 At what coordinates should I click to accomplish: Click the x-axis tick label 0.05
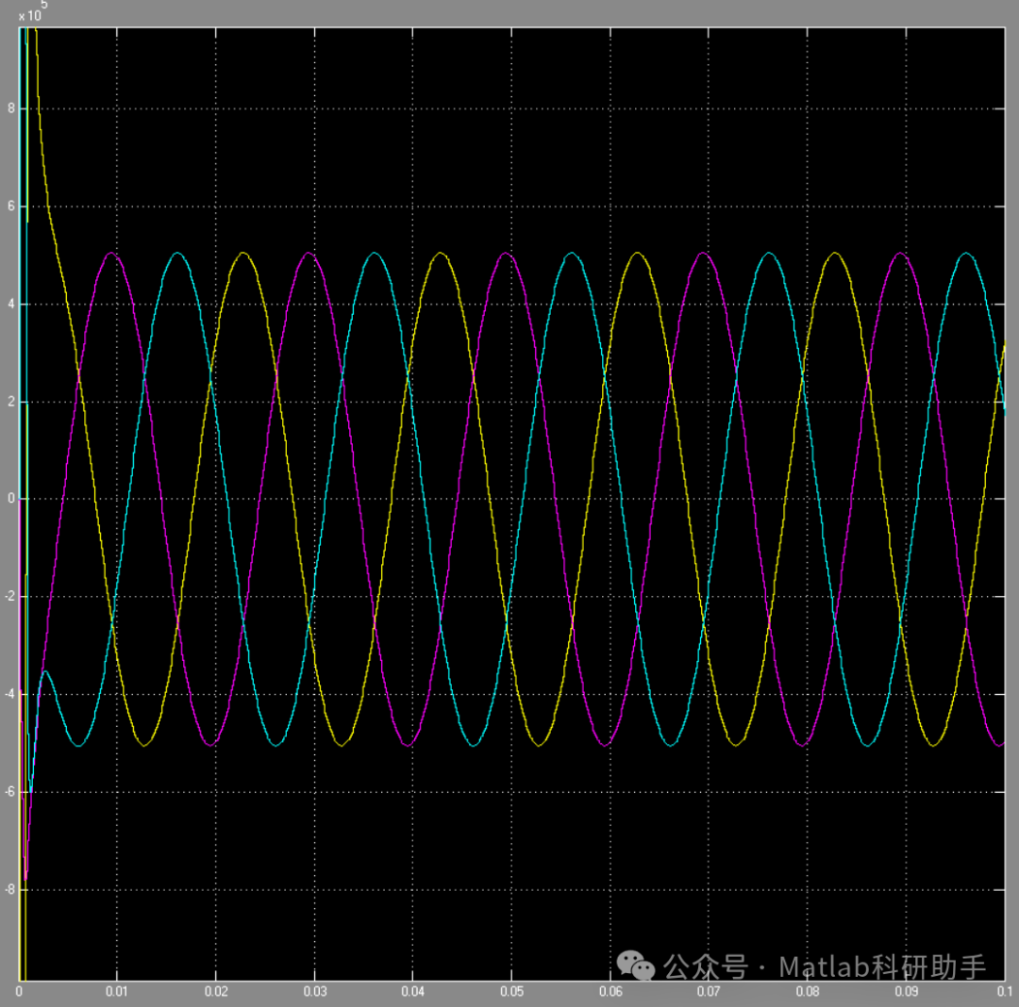[x=512, y=991]
